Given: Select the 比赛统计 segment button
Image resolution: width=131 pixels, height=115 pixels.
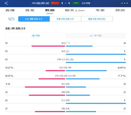Looking at the screenshot, I should pos(34,19).
